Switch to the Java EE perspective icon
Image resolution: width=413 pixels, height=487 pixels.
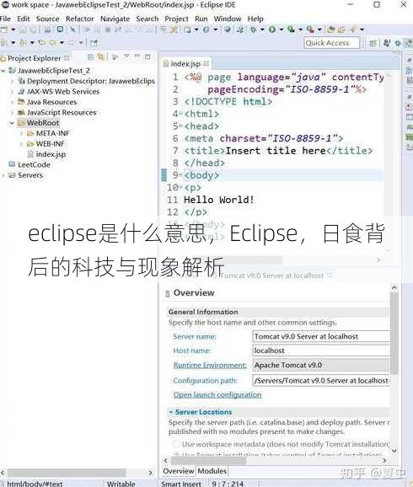click(x=409, y=43)
